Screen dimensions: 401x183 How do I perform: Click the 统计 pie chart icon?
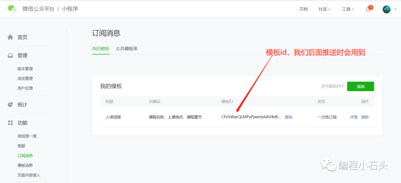pos(10,105)
